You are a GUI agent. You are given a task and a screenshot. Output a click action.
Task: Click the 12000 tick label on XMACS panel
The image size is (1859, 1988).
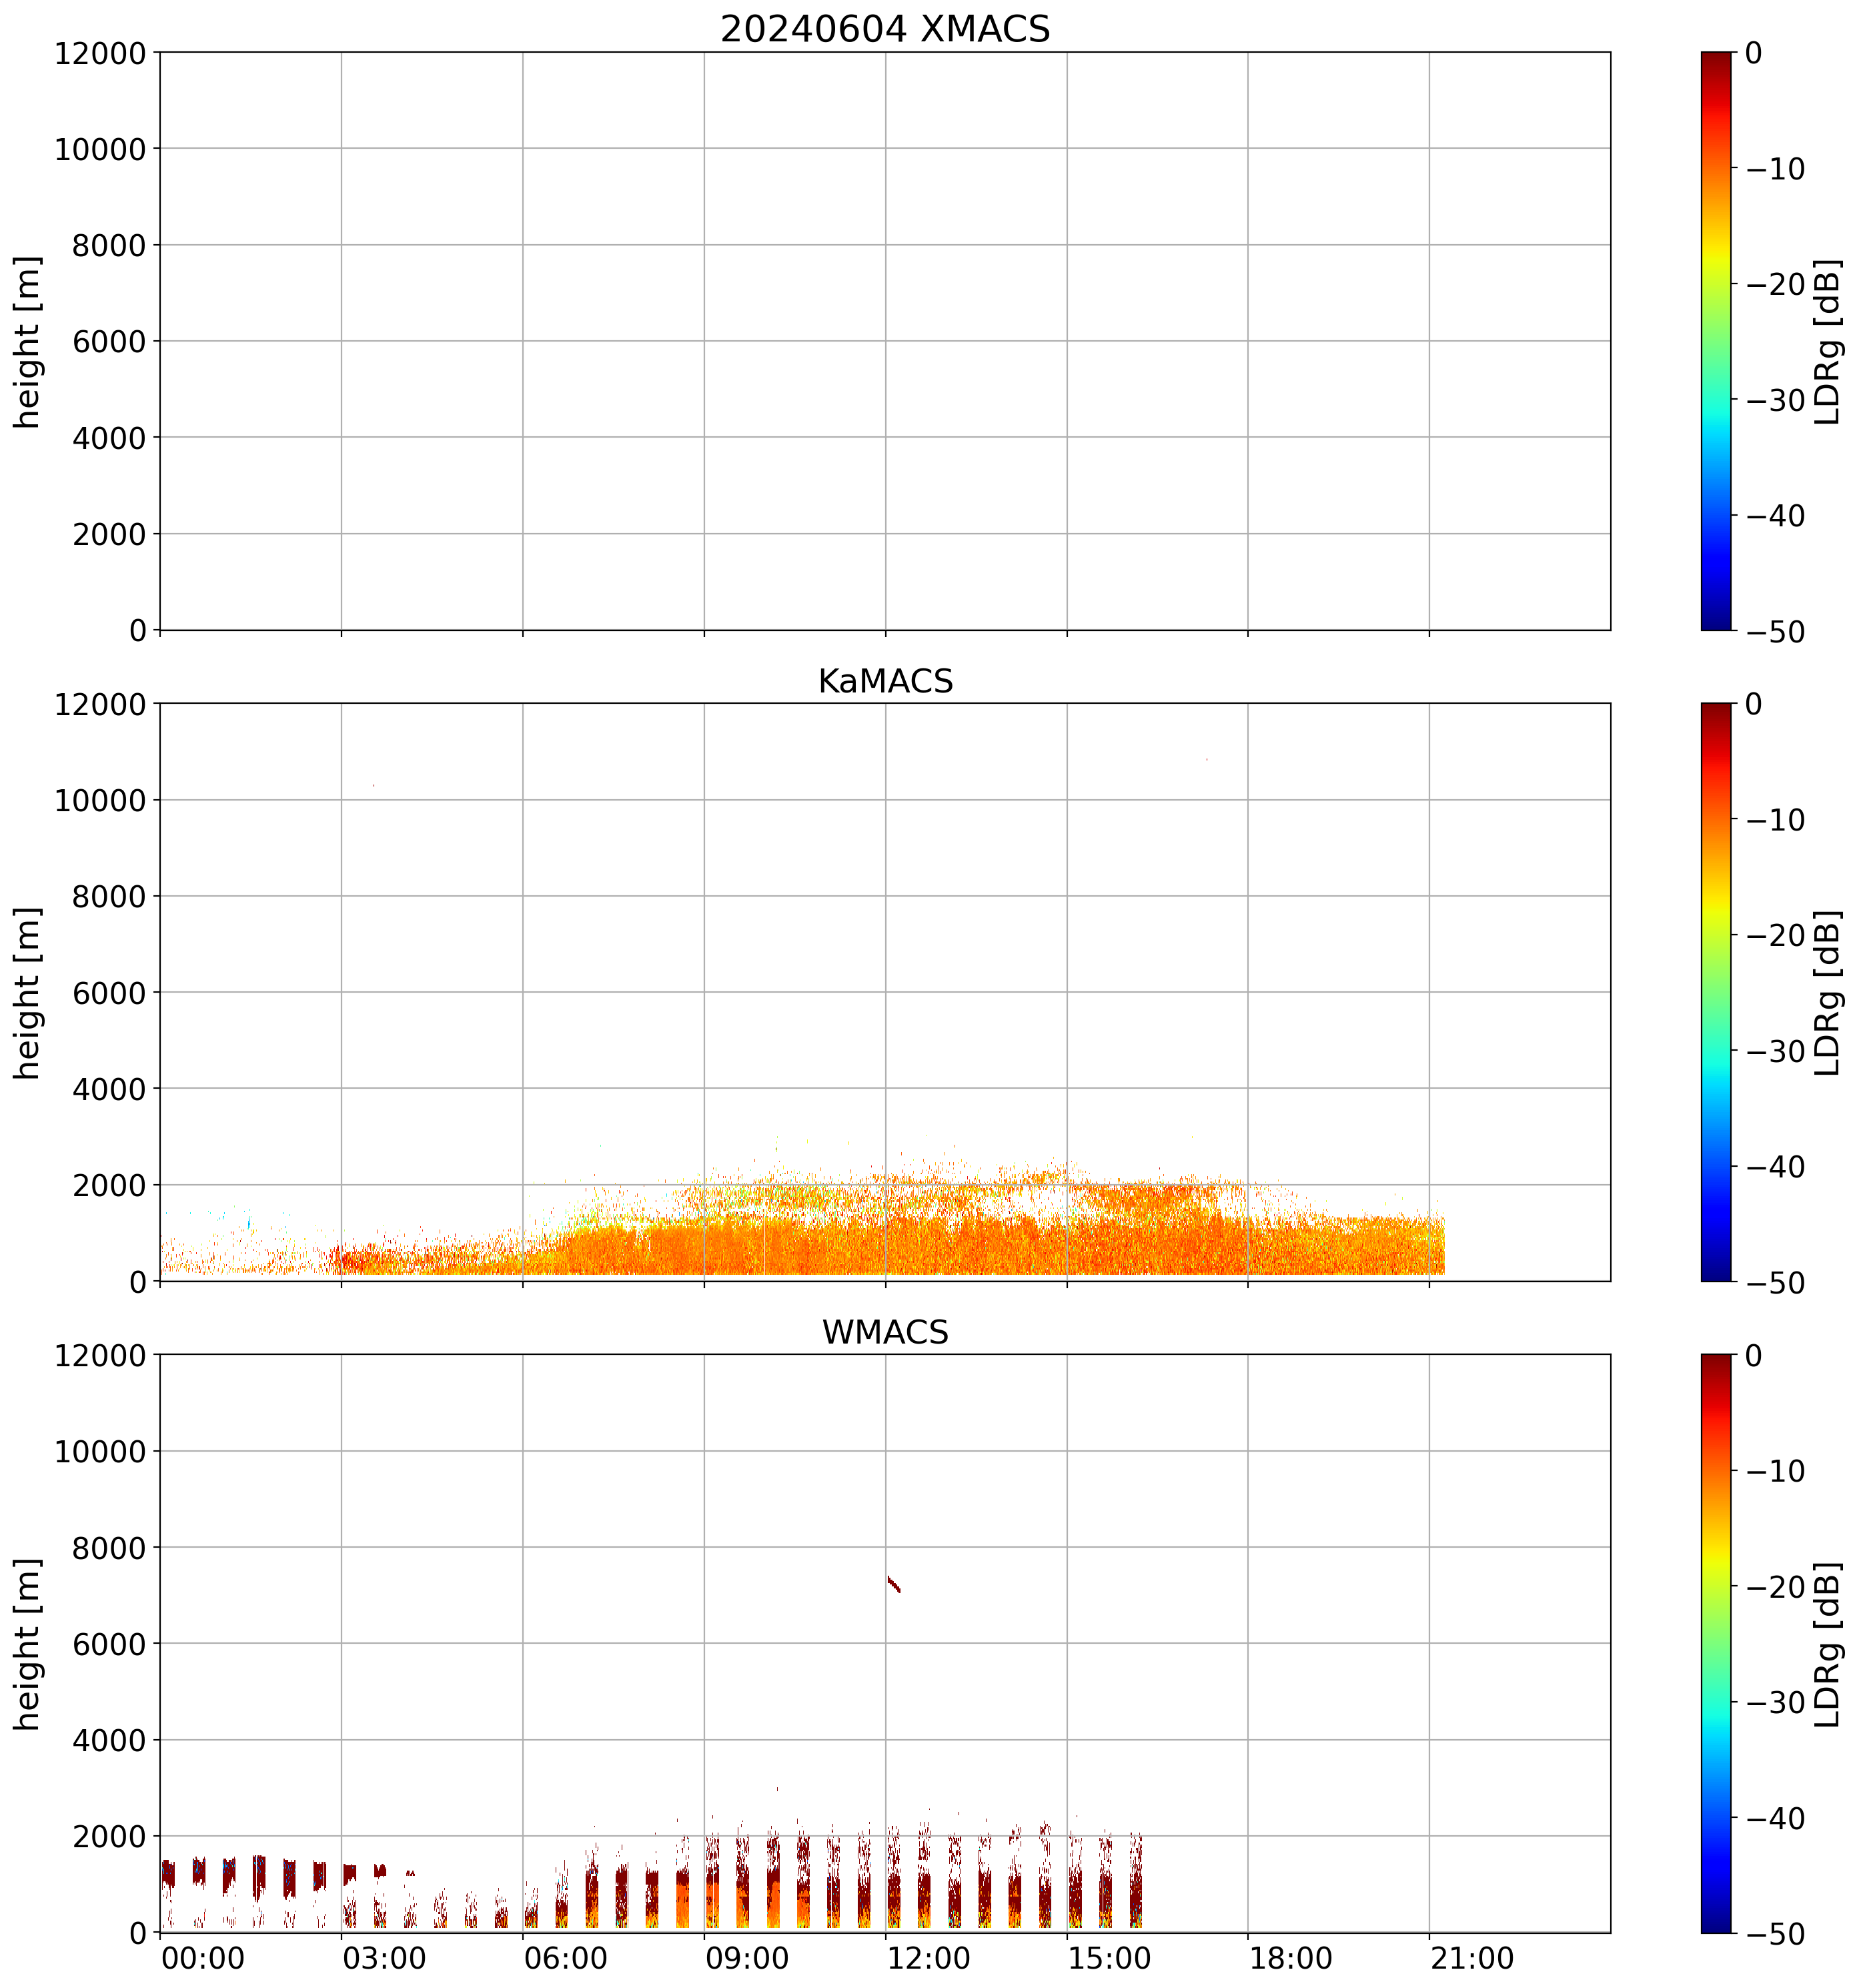click(100, 53)
